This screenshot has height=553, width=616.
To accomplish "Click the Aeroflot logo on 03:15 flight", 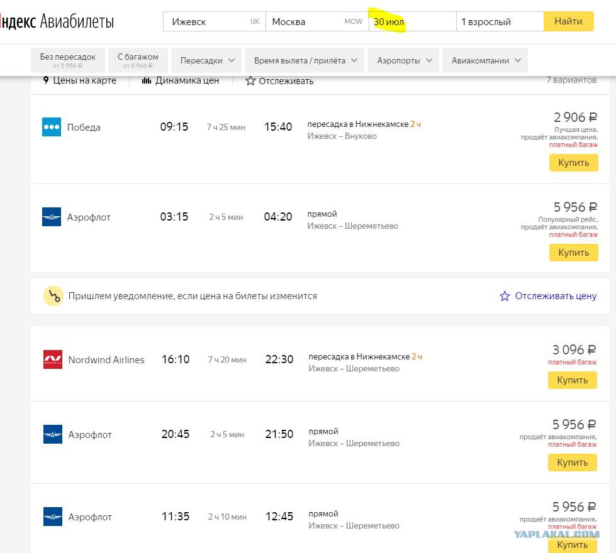I will (52, 217).
